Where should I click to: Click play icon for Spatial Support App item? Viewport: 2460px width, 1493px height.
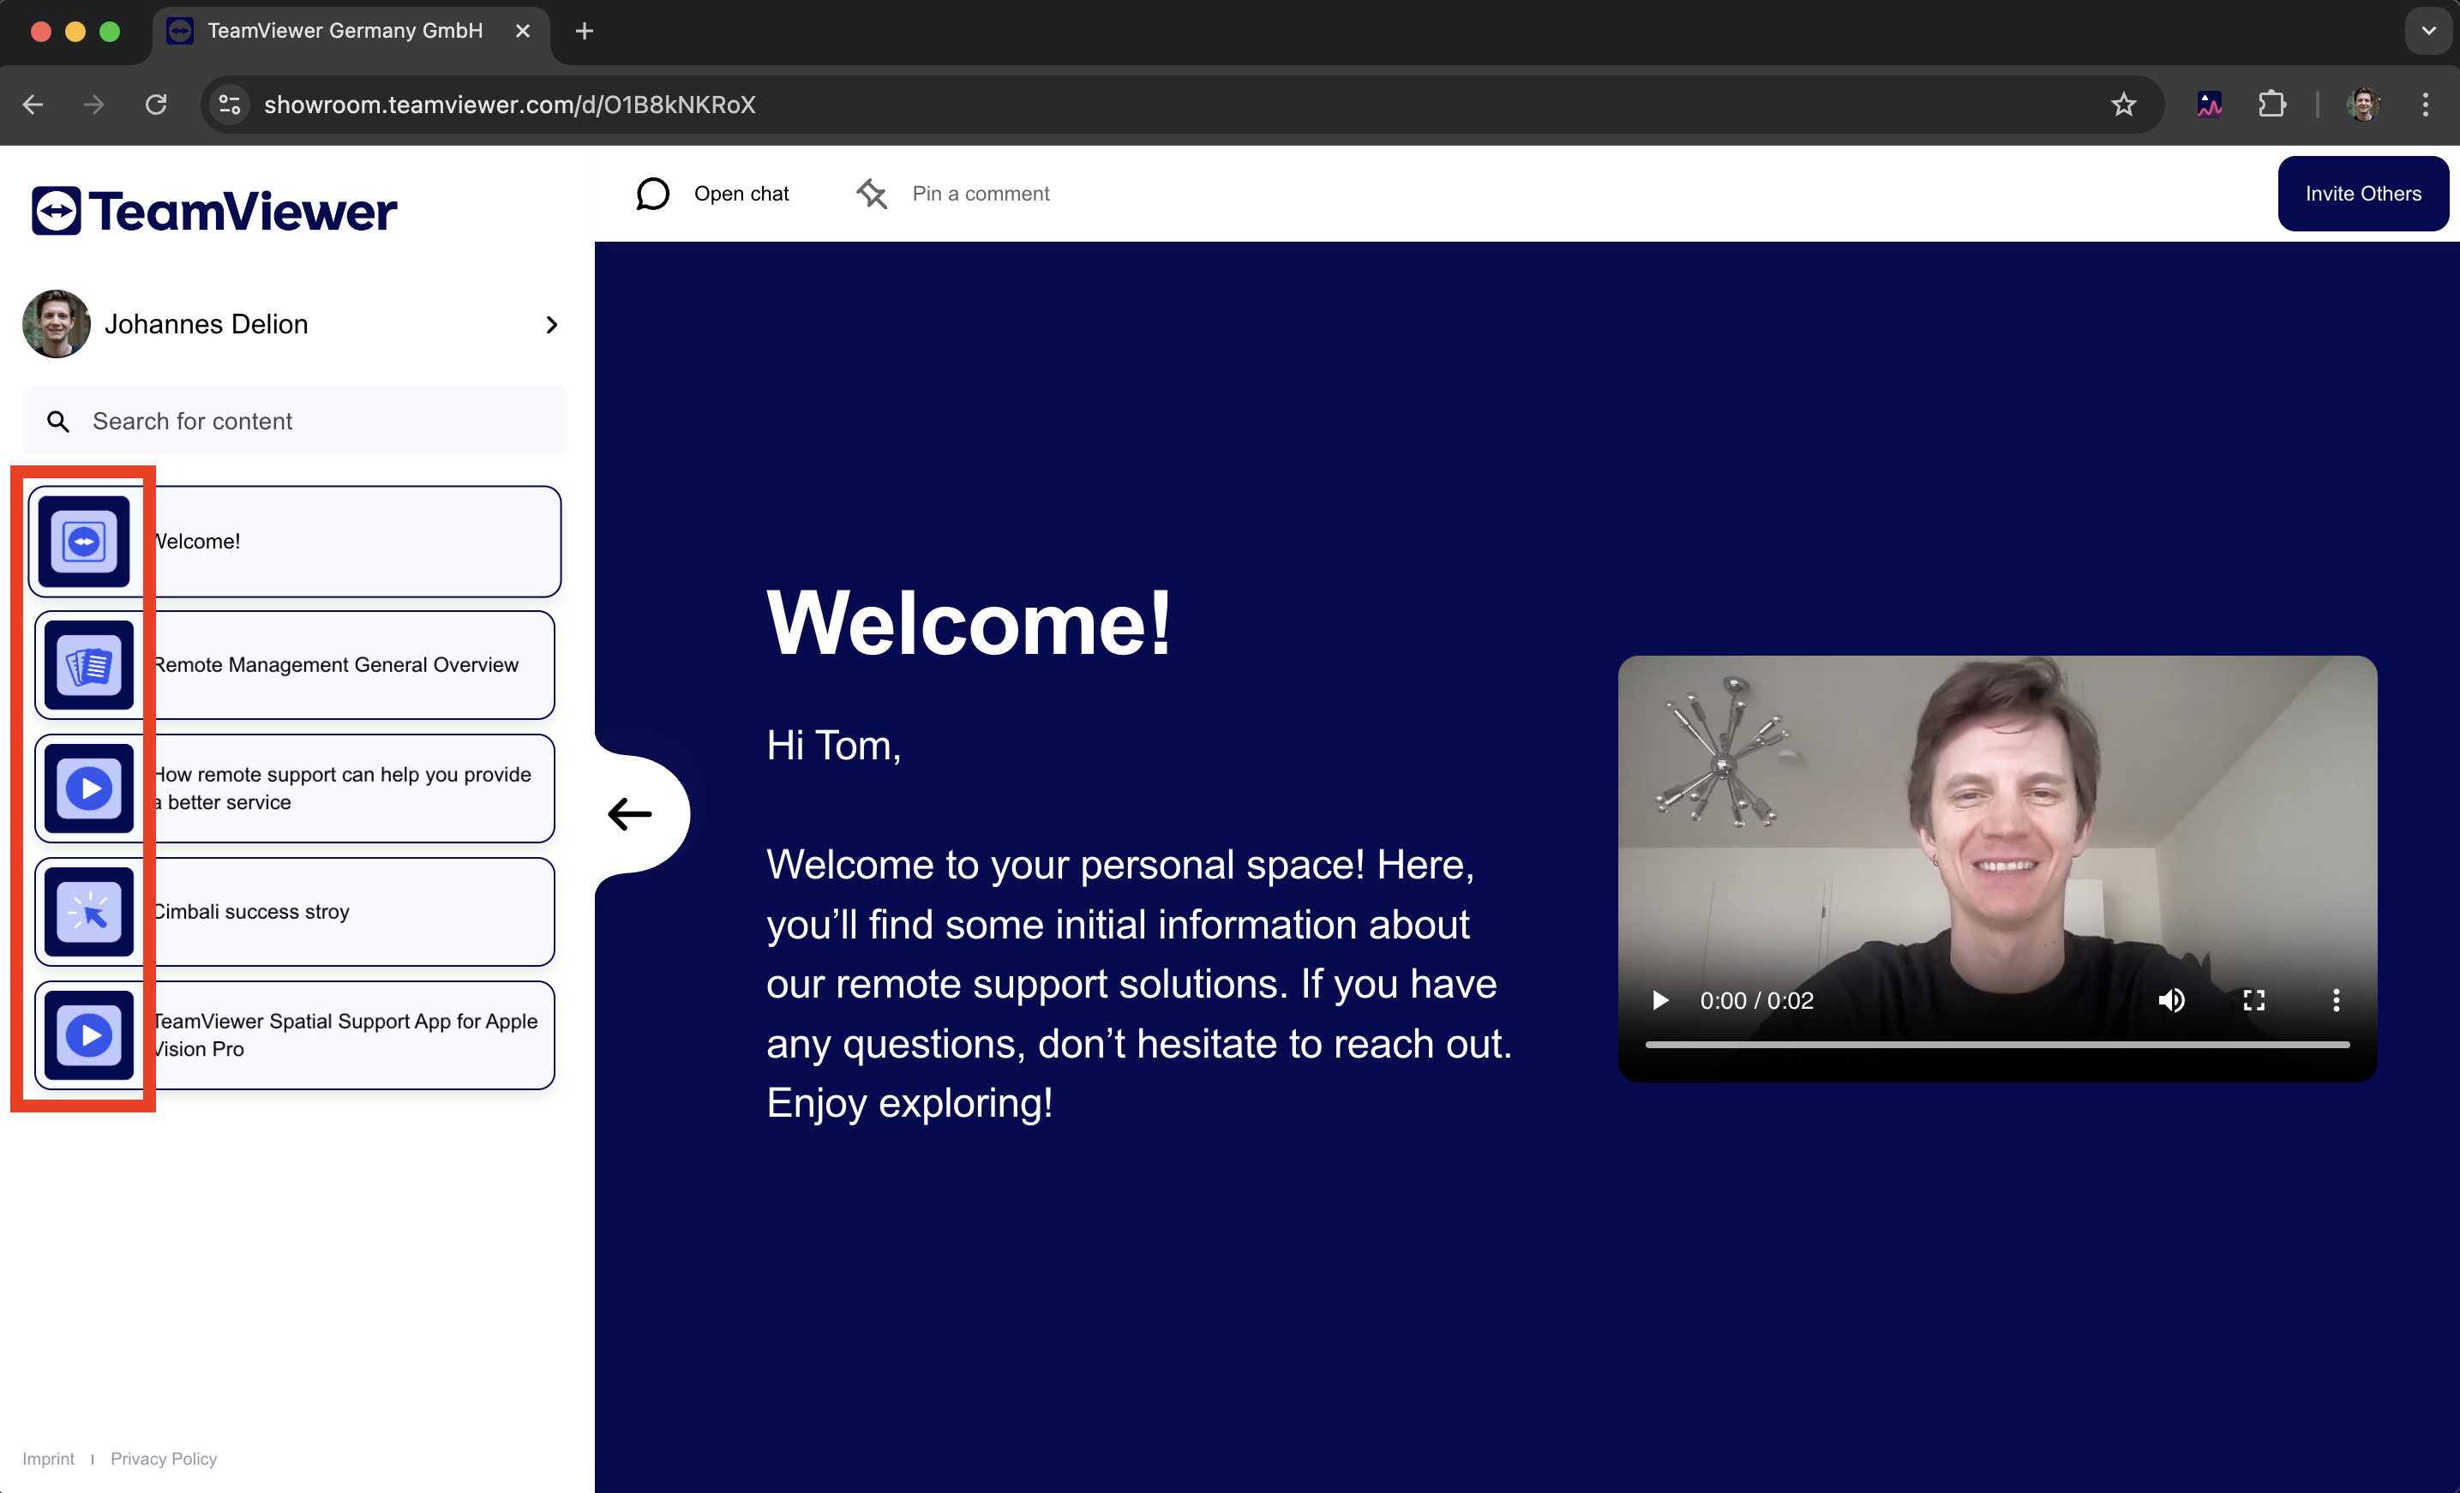(x=89, y=1035)
